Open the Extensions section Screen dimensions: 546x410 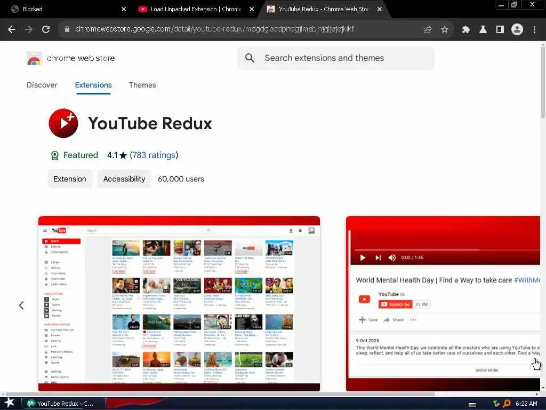93,85
